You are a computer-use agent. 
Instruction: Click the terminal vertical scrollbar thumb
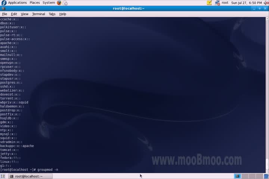(x=267, y=165)
